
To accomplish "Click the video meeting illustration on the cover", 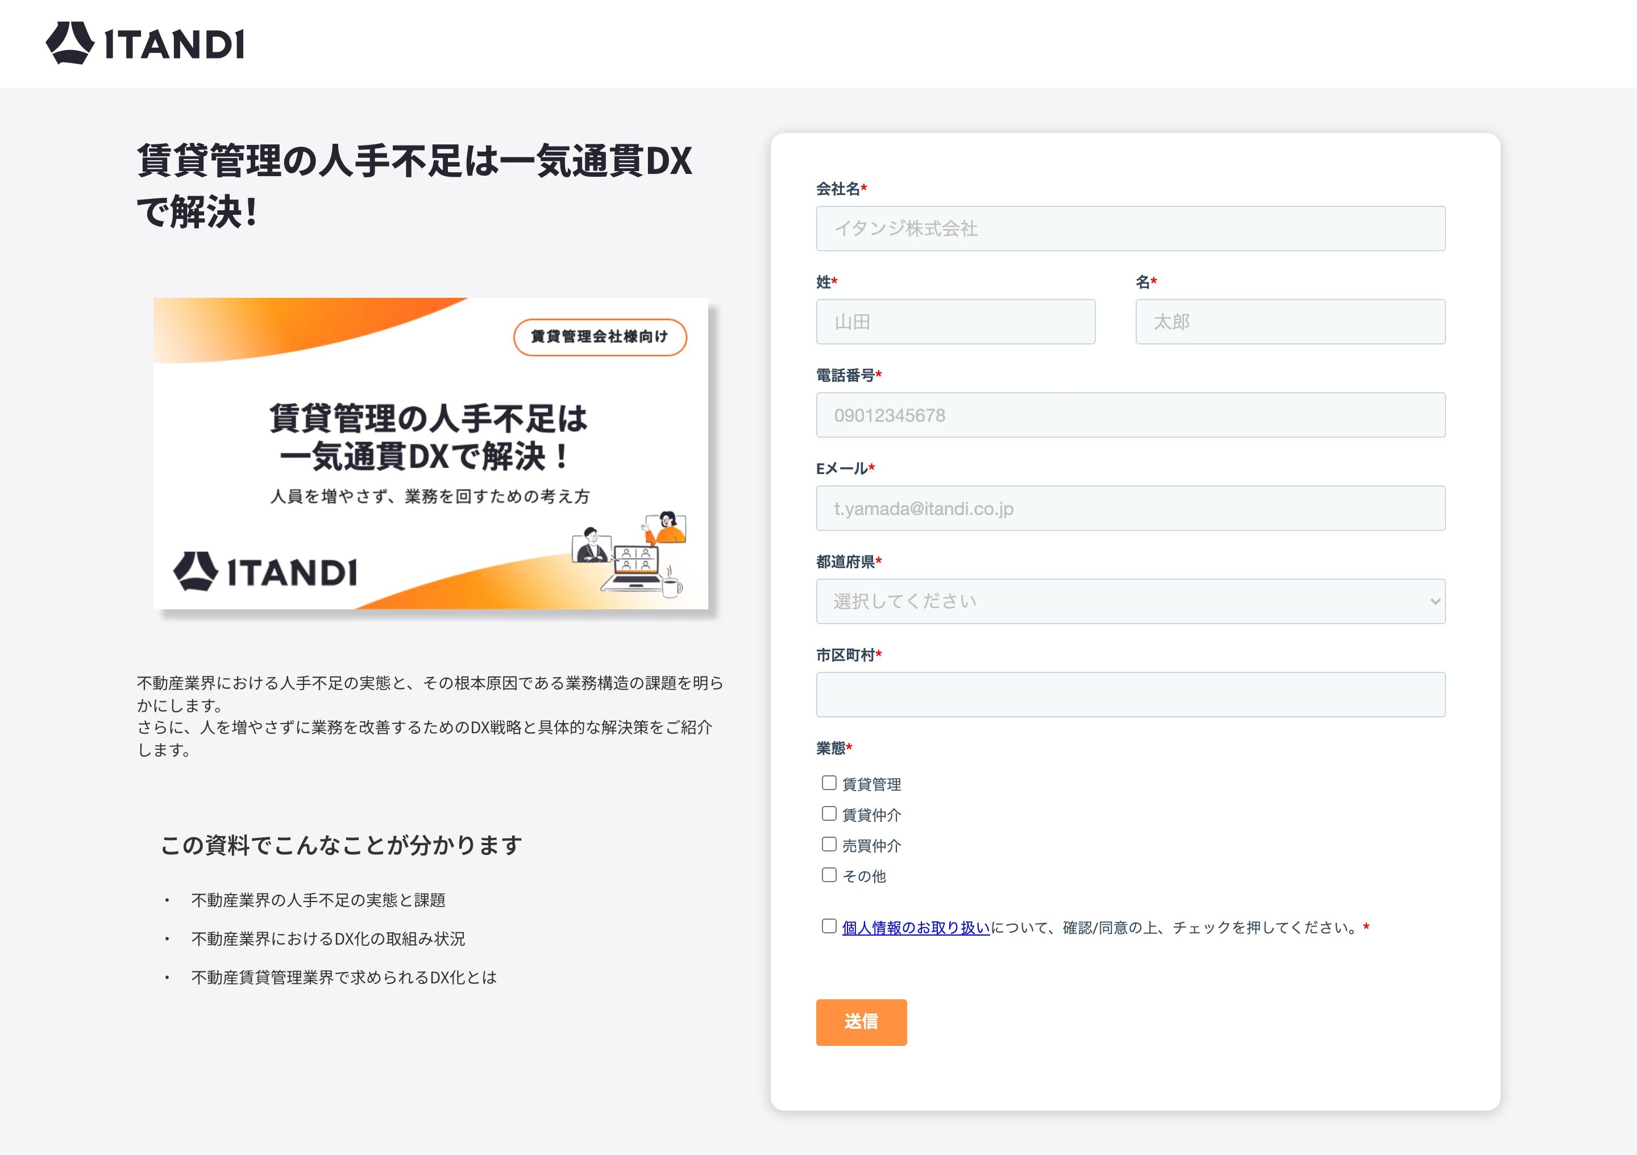I will [x=630, y=554].
